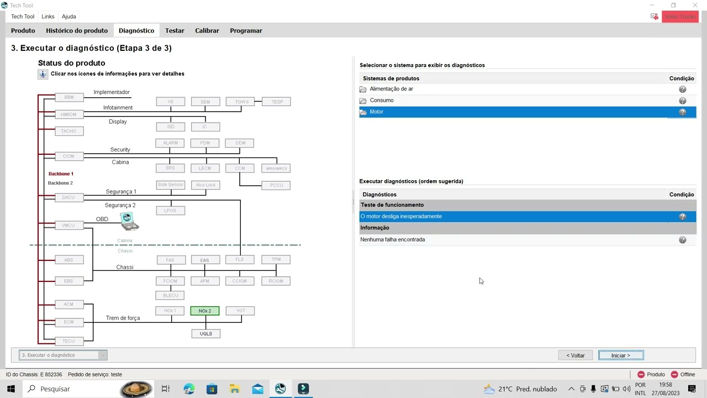Screen dimensions: 707x398
Task: Open Task View in the taskbar
Action: click(165, 389)
